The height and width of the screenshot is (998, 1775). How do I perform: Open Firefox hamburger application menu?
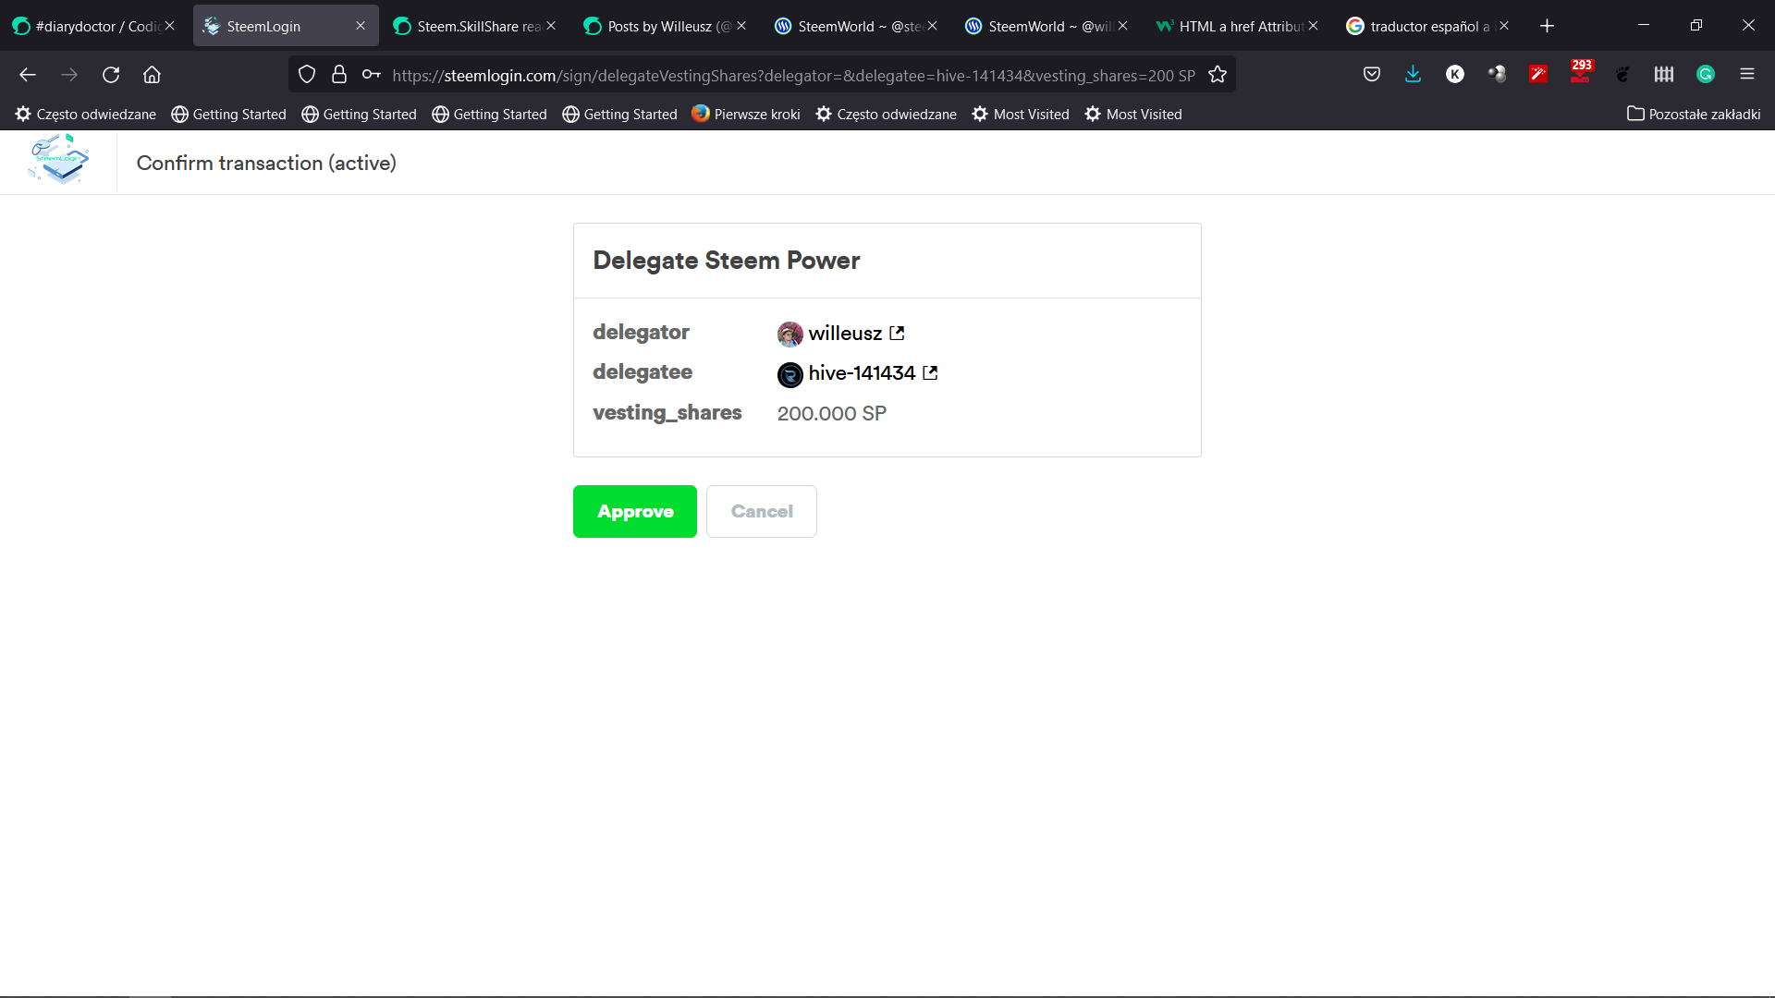point(1747,75)
